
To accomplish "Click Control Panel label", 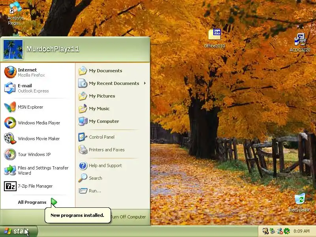I will click(x=102, y=137).
